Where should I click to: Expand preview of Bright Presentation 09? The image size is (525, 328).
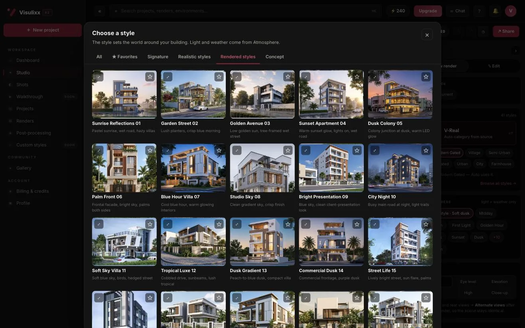(x=306, y=150)
